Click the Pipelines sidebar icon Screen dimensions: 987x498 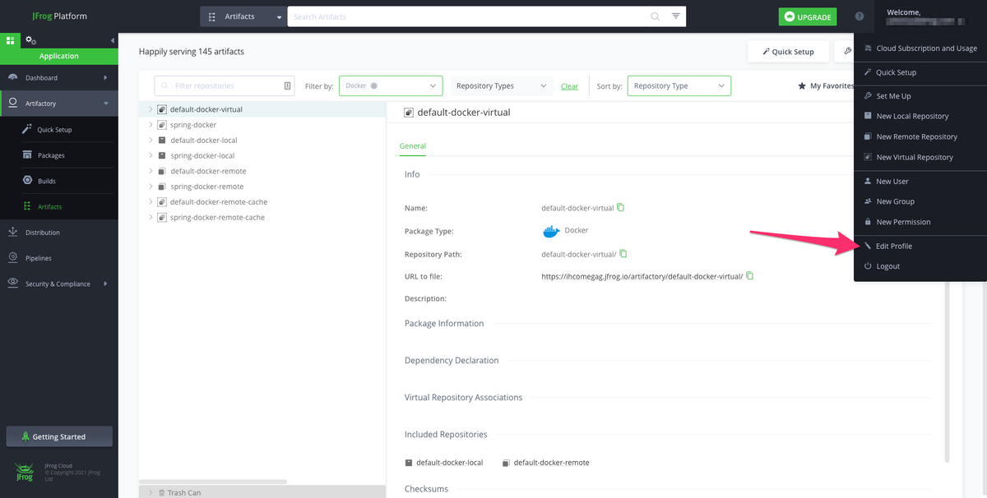tap(13, 258)
